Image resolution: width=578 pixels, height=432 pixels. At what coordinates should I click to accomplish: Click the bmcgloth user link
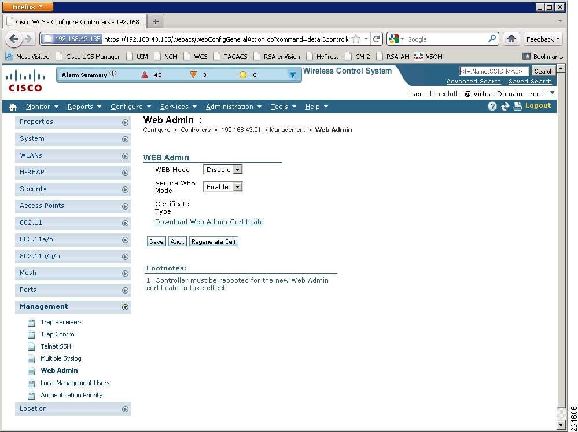pos(446,94)
